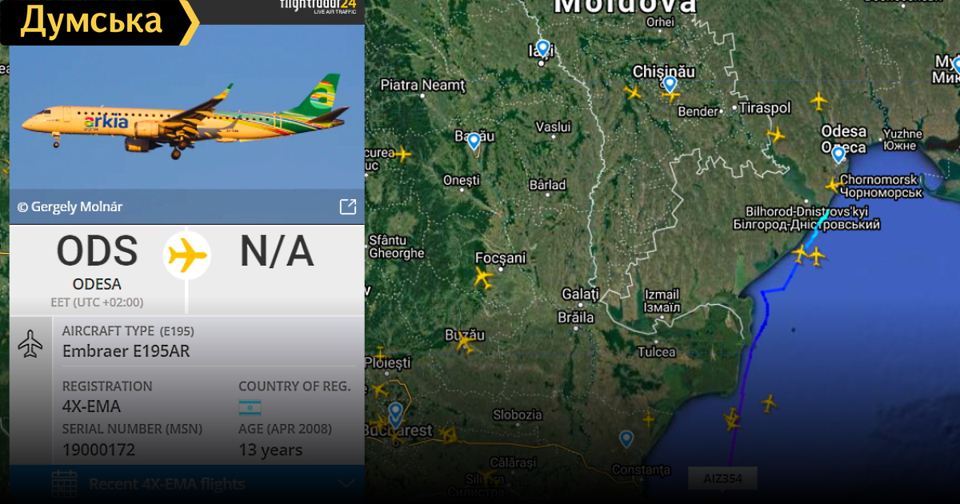Select the Chișinău airport pin marker
This screenshot has width=960, height=504.
pos(670,84)
